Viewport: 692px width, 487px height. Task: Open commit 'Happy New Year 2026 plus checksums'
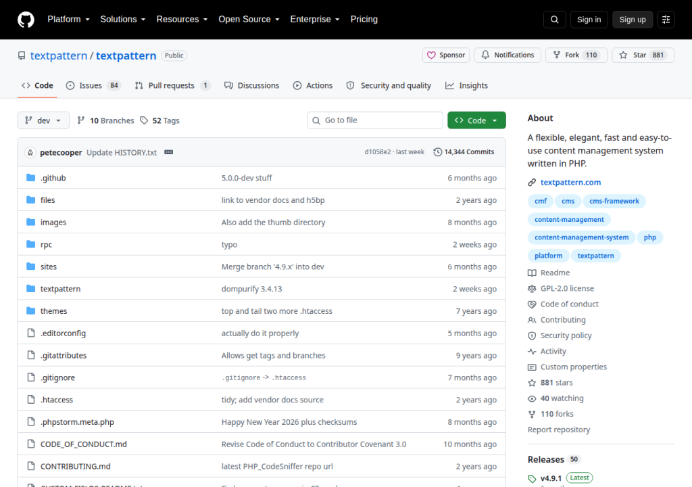(289, 422)
